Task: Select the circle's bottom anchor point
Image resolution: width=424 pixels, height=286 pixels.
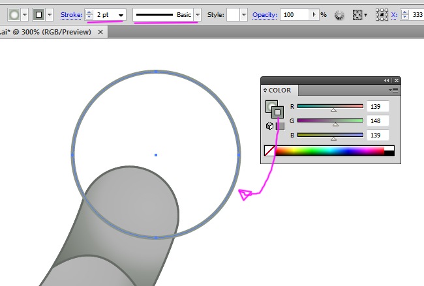Action: [x=156, y=238]
